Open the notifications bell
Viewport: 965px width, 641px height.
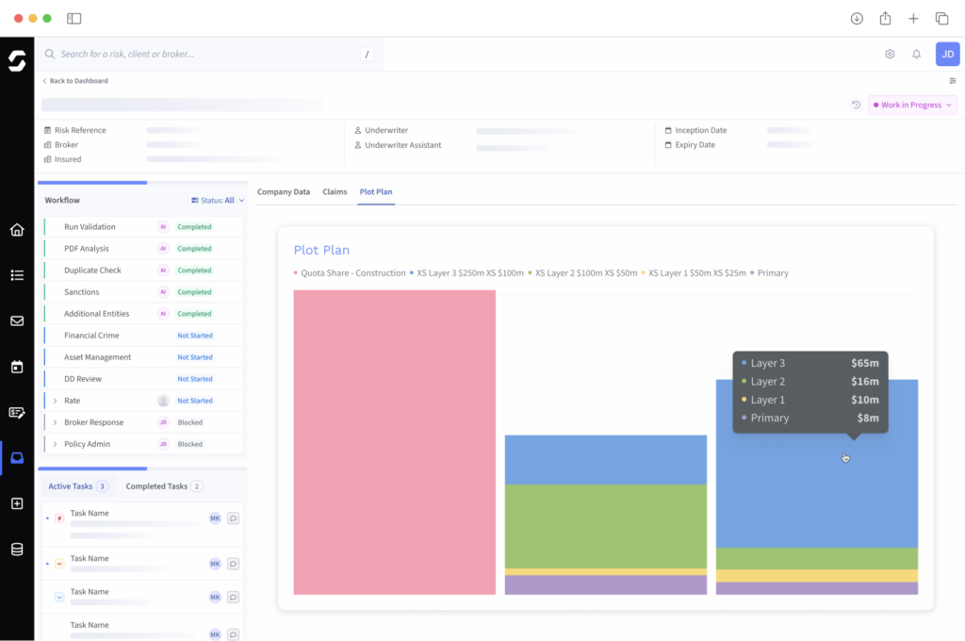tap(916, 55)
